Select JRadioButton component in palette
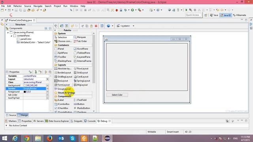 [x=82, y=108]
